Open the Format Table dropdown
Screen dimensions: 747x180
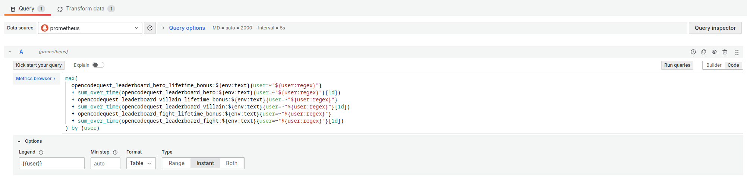(141, 163)
